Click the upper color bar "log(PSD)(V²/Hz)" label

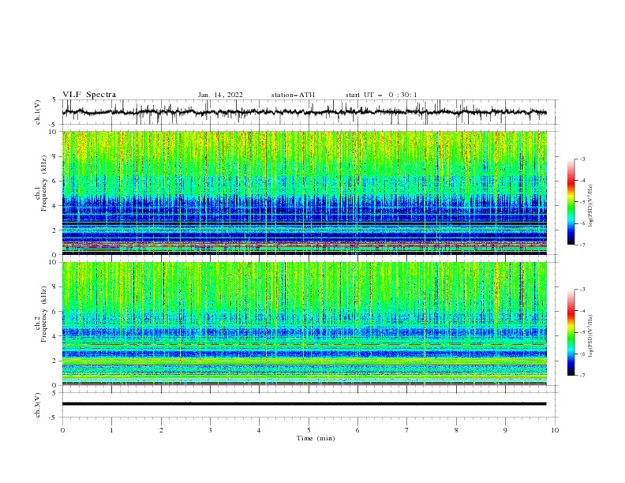(x=591, y=206)
